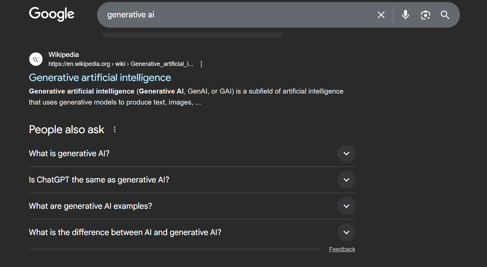This screenshot has height=267, width=487.
Task: Open the three-dot menu beside the Wikipedia URL
Action: (x=201, y=64)
